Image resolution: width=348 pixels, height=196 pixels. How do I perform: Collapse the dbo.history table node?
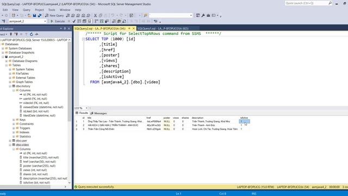[x=10, y=86]
